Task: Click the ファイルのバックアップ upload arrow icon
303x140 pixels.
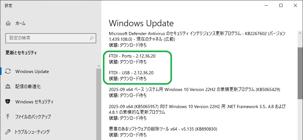Action: [9, 117]
